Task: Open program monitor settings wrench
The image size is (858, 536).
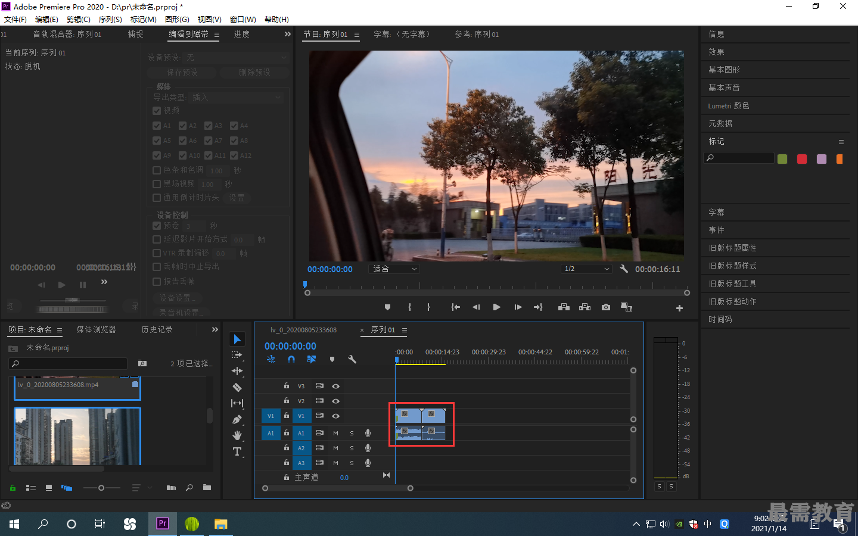Action: pyautogui.click(x=624, y=269)
